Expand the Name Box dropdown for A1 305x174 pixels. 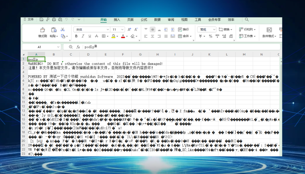58,47
